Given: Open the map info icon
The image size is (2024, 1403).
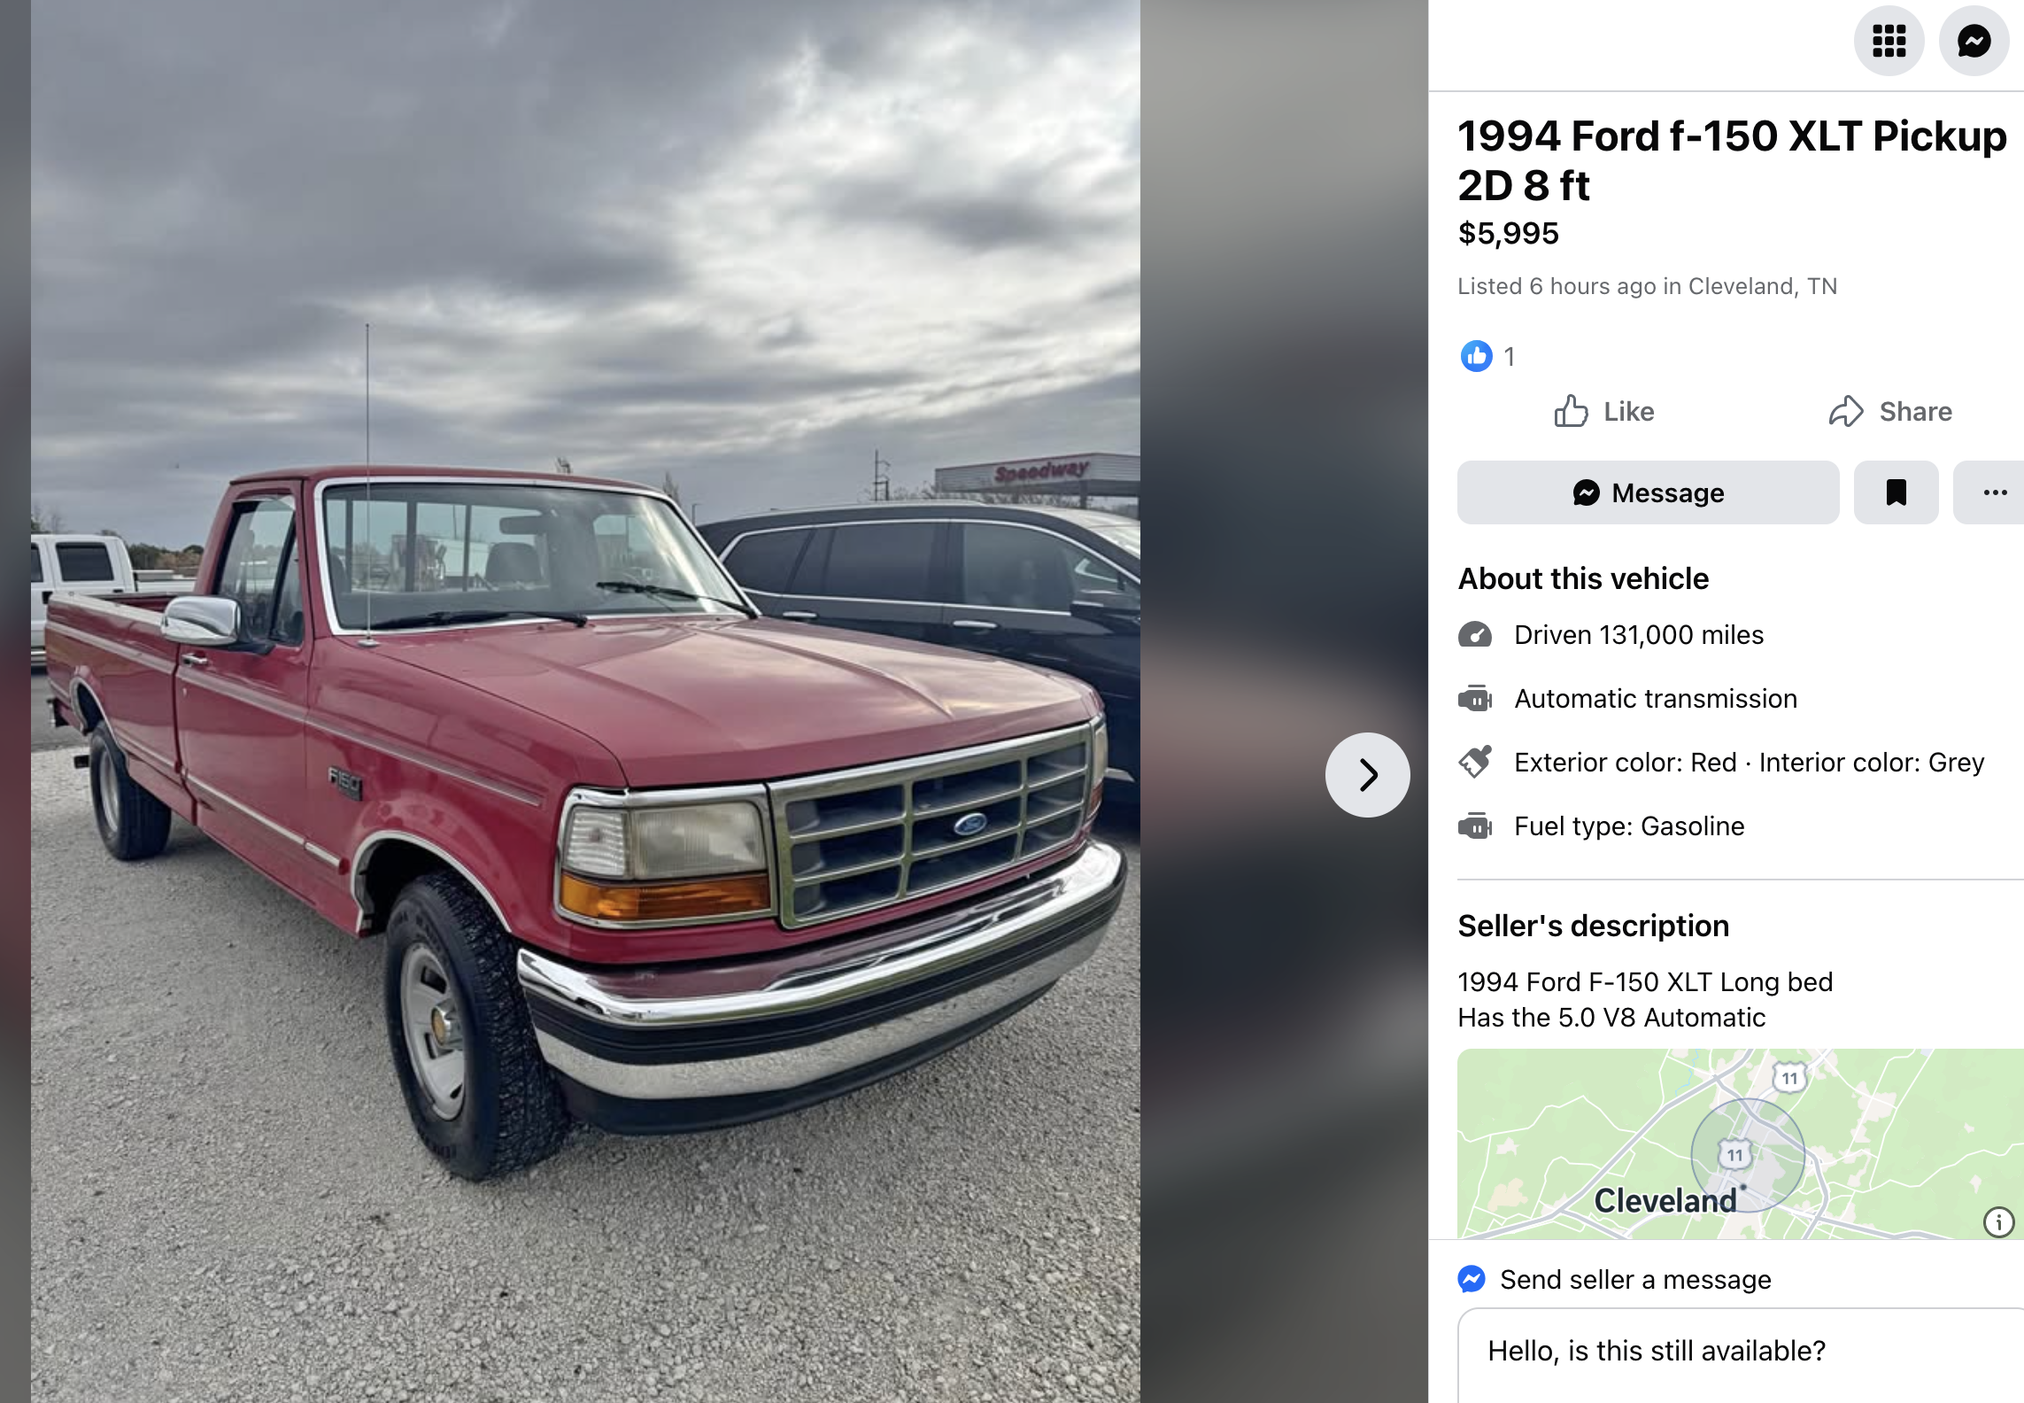Looking at the screenshot, I should [1998, 1222].
